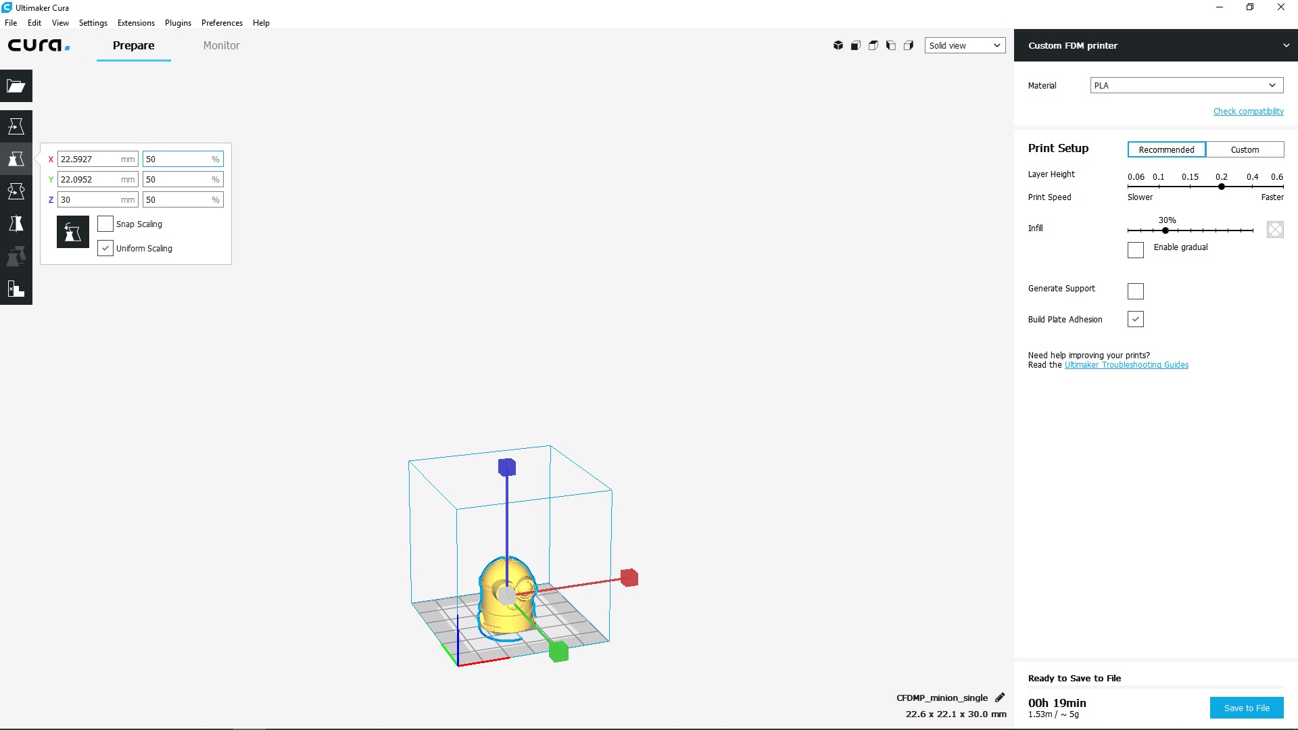Select the Rotate tool

(16, 191)
